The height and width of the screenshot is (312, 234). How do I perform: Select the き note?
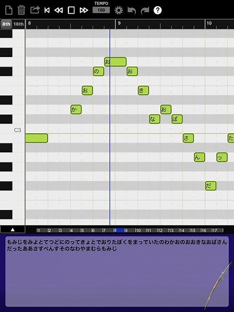143,91
